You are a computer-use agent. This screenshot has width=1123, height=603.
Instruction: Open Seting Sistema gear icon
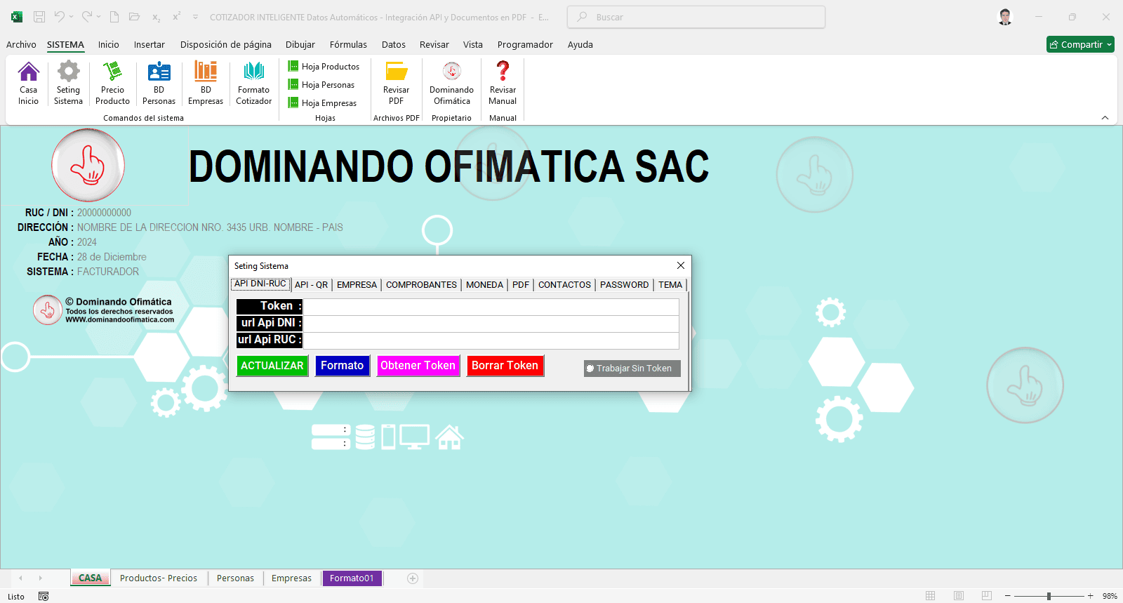[x=68, y=83]
